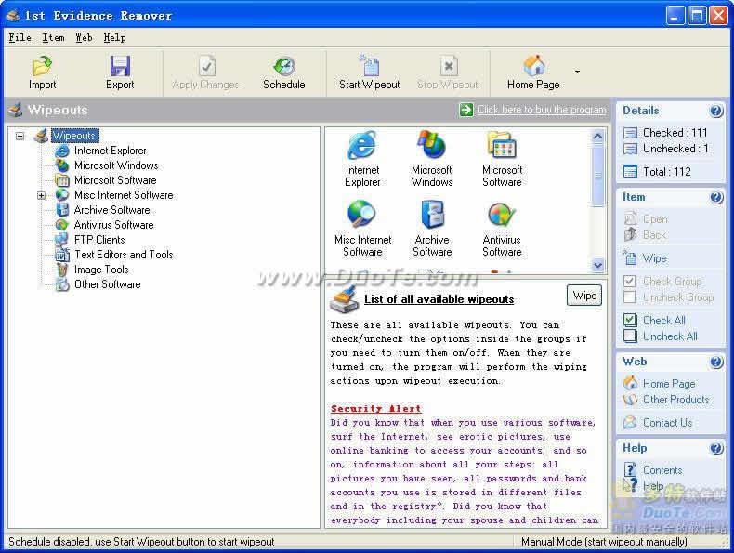Click the Wipe button in description pane
This screenshot has height=553, width=734.
tap(584, 296)
